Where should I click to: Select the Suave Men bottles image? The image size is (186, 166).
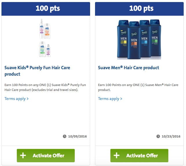click(x=139, y=39)
